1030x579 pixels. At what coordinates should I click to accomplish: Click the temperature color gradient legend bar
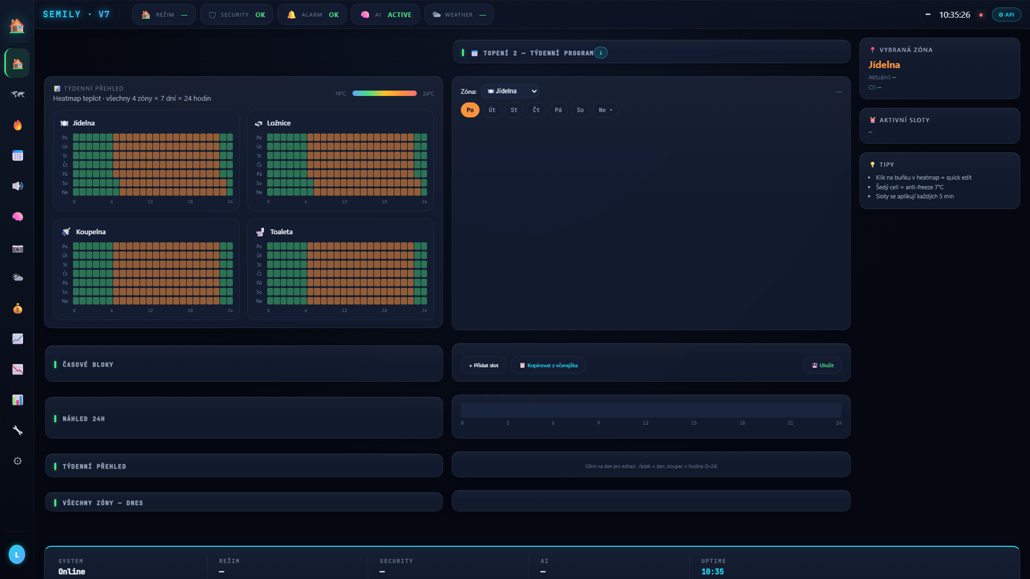(384, 93)
